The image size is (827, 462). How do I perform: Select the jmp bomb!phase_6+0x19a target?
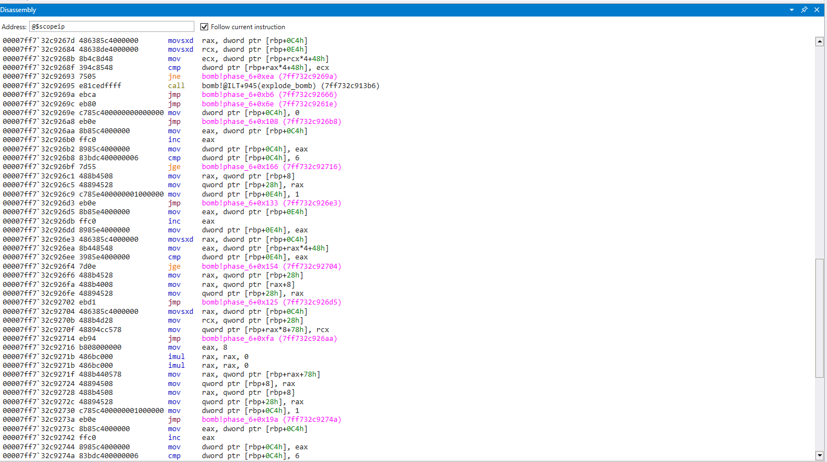click(x=271, y=420)
